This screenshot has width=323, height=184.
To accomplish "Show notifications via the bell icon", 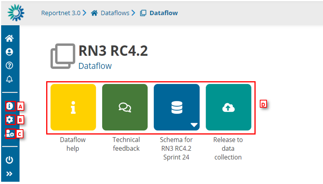I will coord(9,79).
